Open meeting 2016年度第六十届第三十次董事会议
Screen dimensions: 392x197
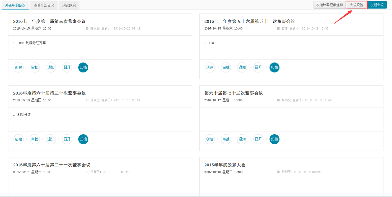pos(49,93)
